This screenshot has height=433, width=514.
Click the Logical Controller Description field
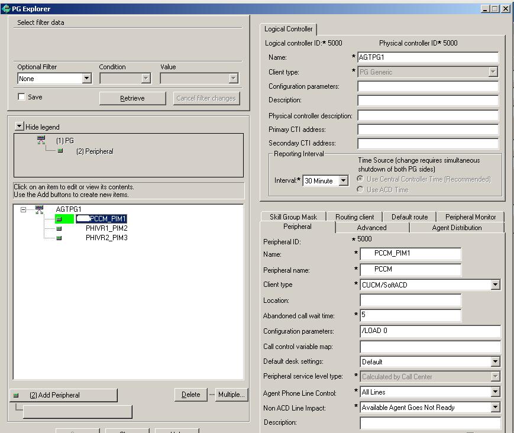tap(428, 100)
